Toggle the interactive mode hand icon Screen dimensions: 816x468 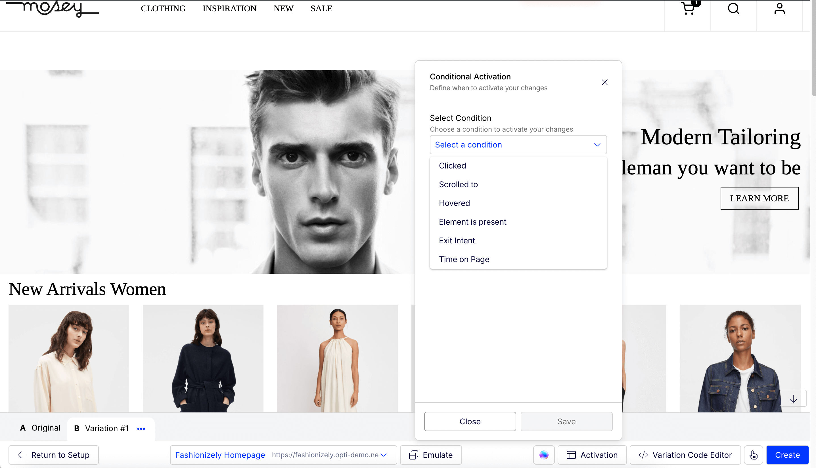tap(753, 455)
